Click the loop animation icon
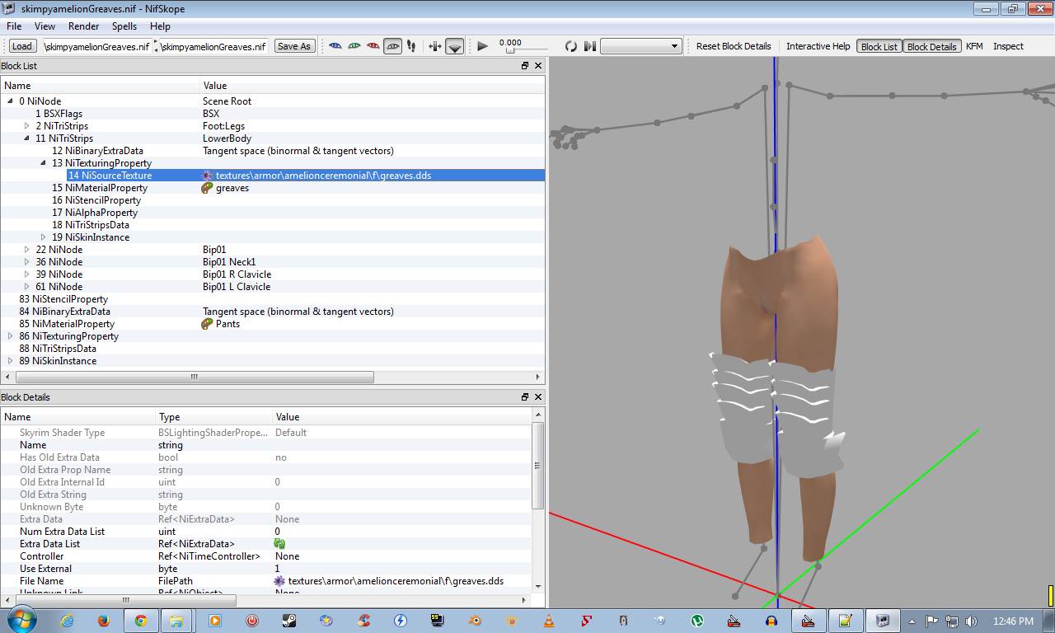The height and width of the screenshot is (633, 1055). click(x=570, y=46)
